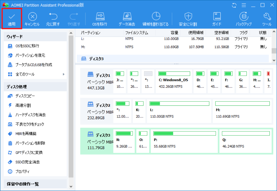Open the バックアップ toolbar item

(244, 19)
